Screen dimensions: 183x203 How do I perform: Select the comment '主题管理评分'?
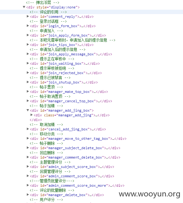click(50, 162)
